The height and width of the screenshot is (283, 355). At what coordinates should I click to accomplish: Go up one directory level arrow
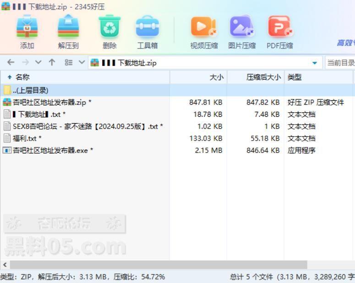[52, 63]
